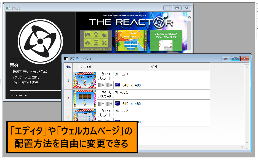Click the previous frame arrow in row 1
The image size is (258, 160).
point(101,85)
